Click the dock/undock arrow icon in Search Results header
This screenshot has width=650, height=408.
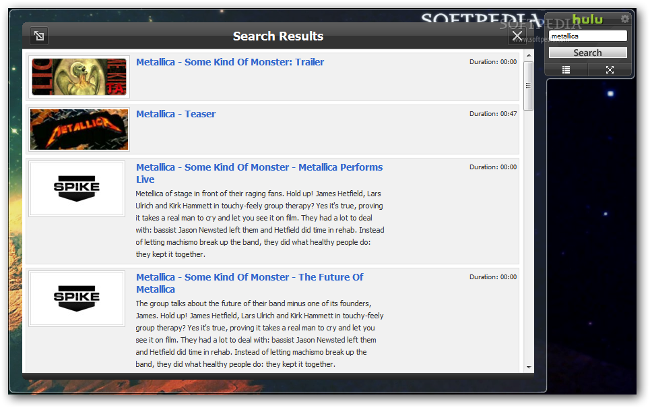[39, 36]
